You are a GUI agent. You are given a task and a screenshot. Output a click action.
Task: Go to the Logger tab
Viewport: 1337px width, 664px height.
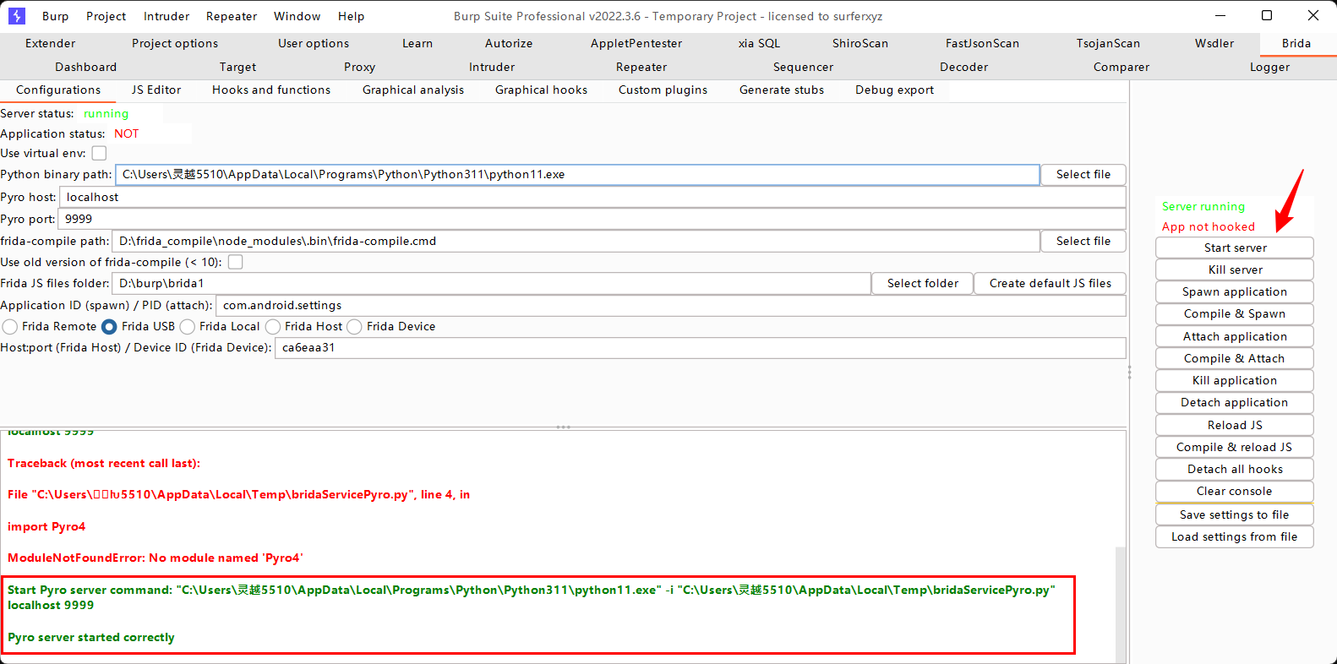[1270, 67]
